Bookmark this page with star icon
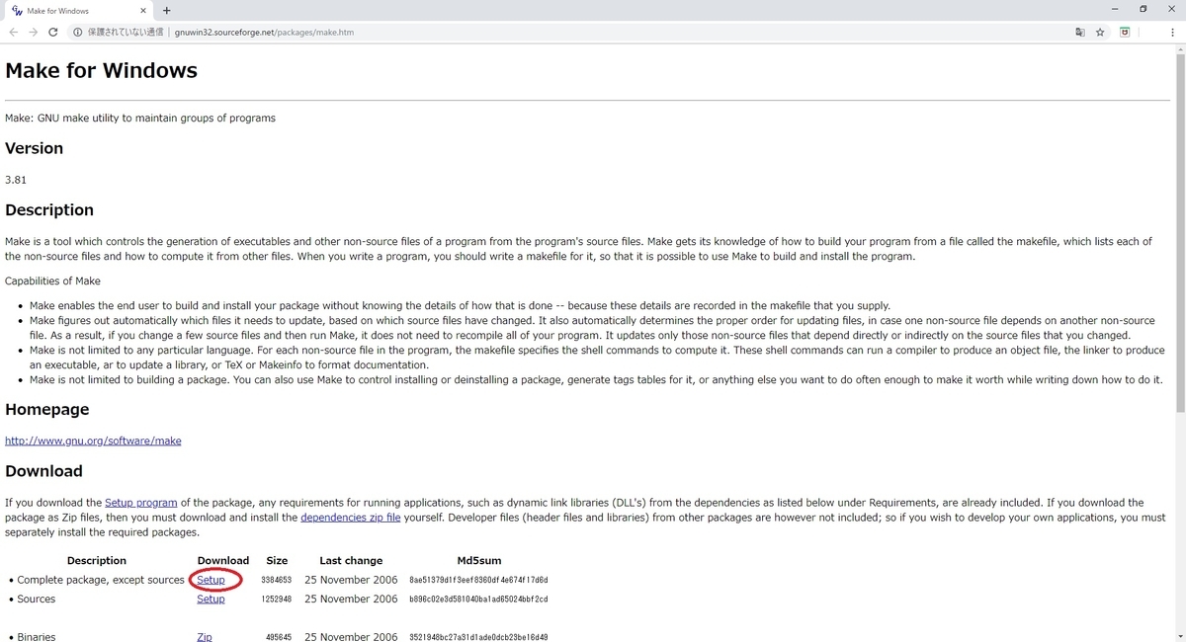 pyautogui.click(x=1100, y=32)
